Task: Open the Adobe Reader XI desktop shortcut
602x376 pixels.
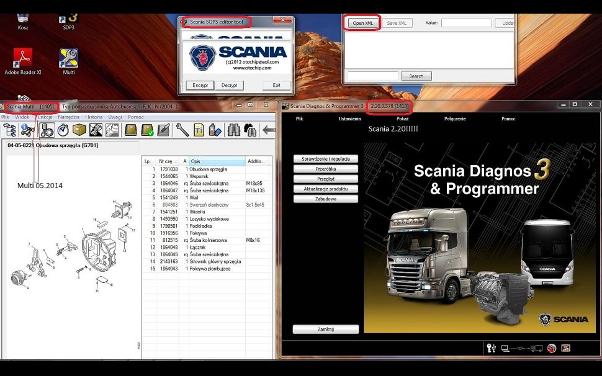Action: (x=22, y=61)
